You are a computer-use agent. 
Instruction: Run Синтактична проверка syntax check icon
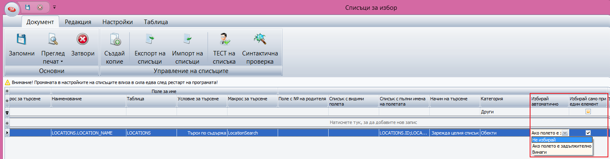click(260, 39)
